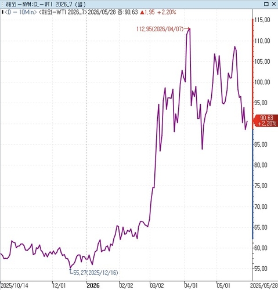278x290 pixels.
Task: Click the 100.00 y-axis price label
Action: pyautogui.click(x=262, y=82)
